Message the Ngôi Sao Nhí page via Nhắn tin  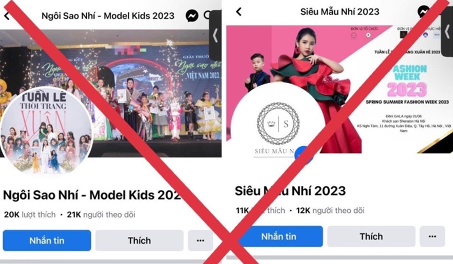click(x=47, y=241)
